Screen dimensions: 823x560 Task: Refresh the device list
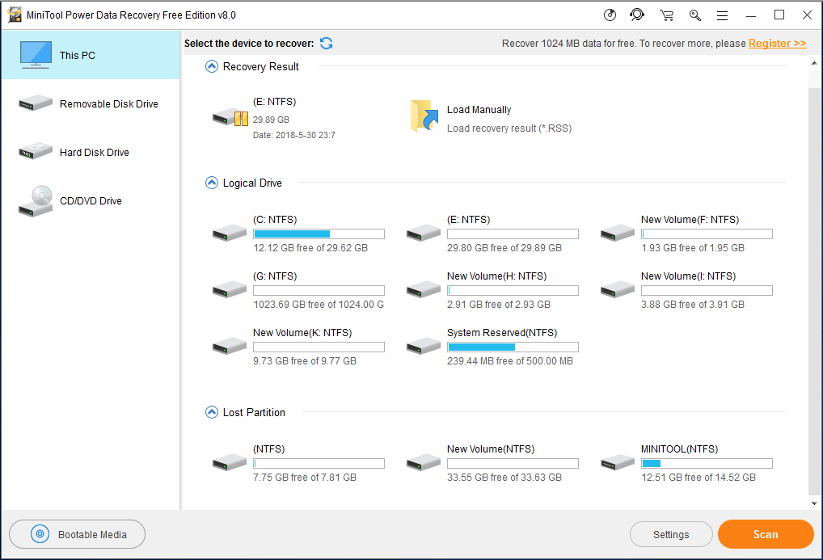pyautogui.click(x=326, y=44)
